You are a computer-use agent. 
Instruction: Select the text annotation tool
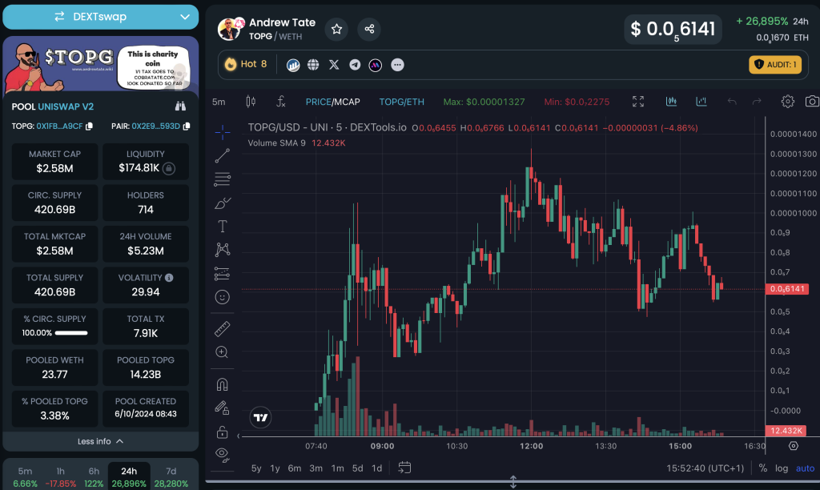click(223, 226)
